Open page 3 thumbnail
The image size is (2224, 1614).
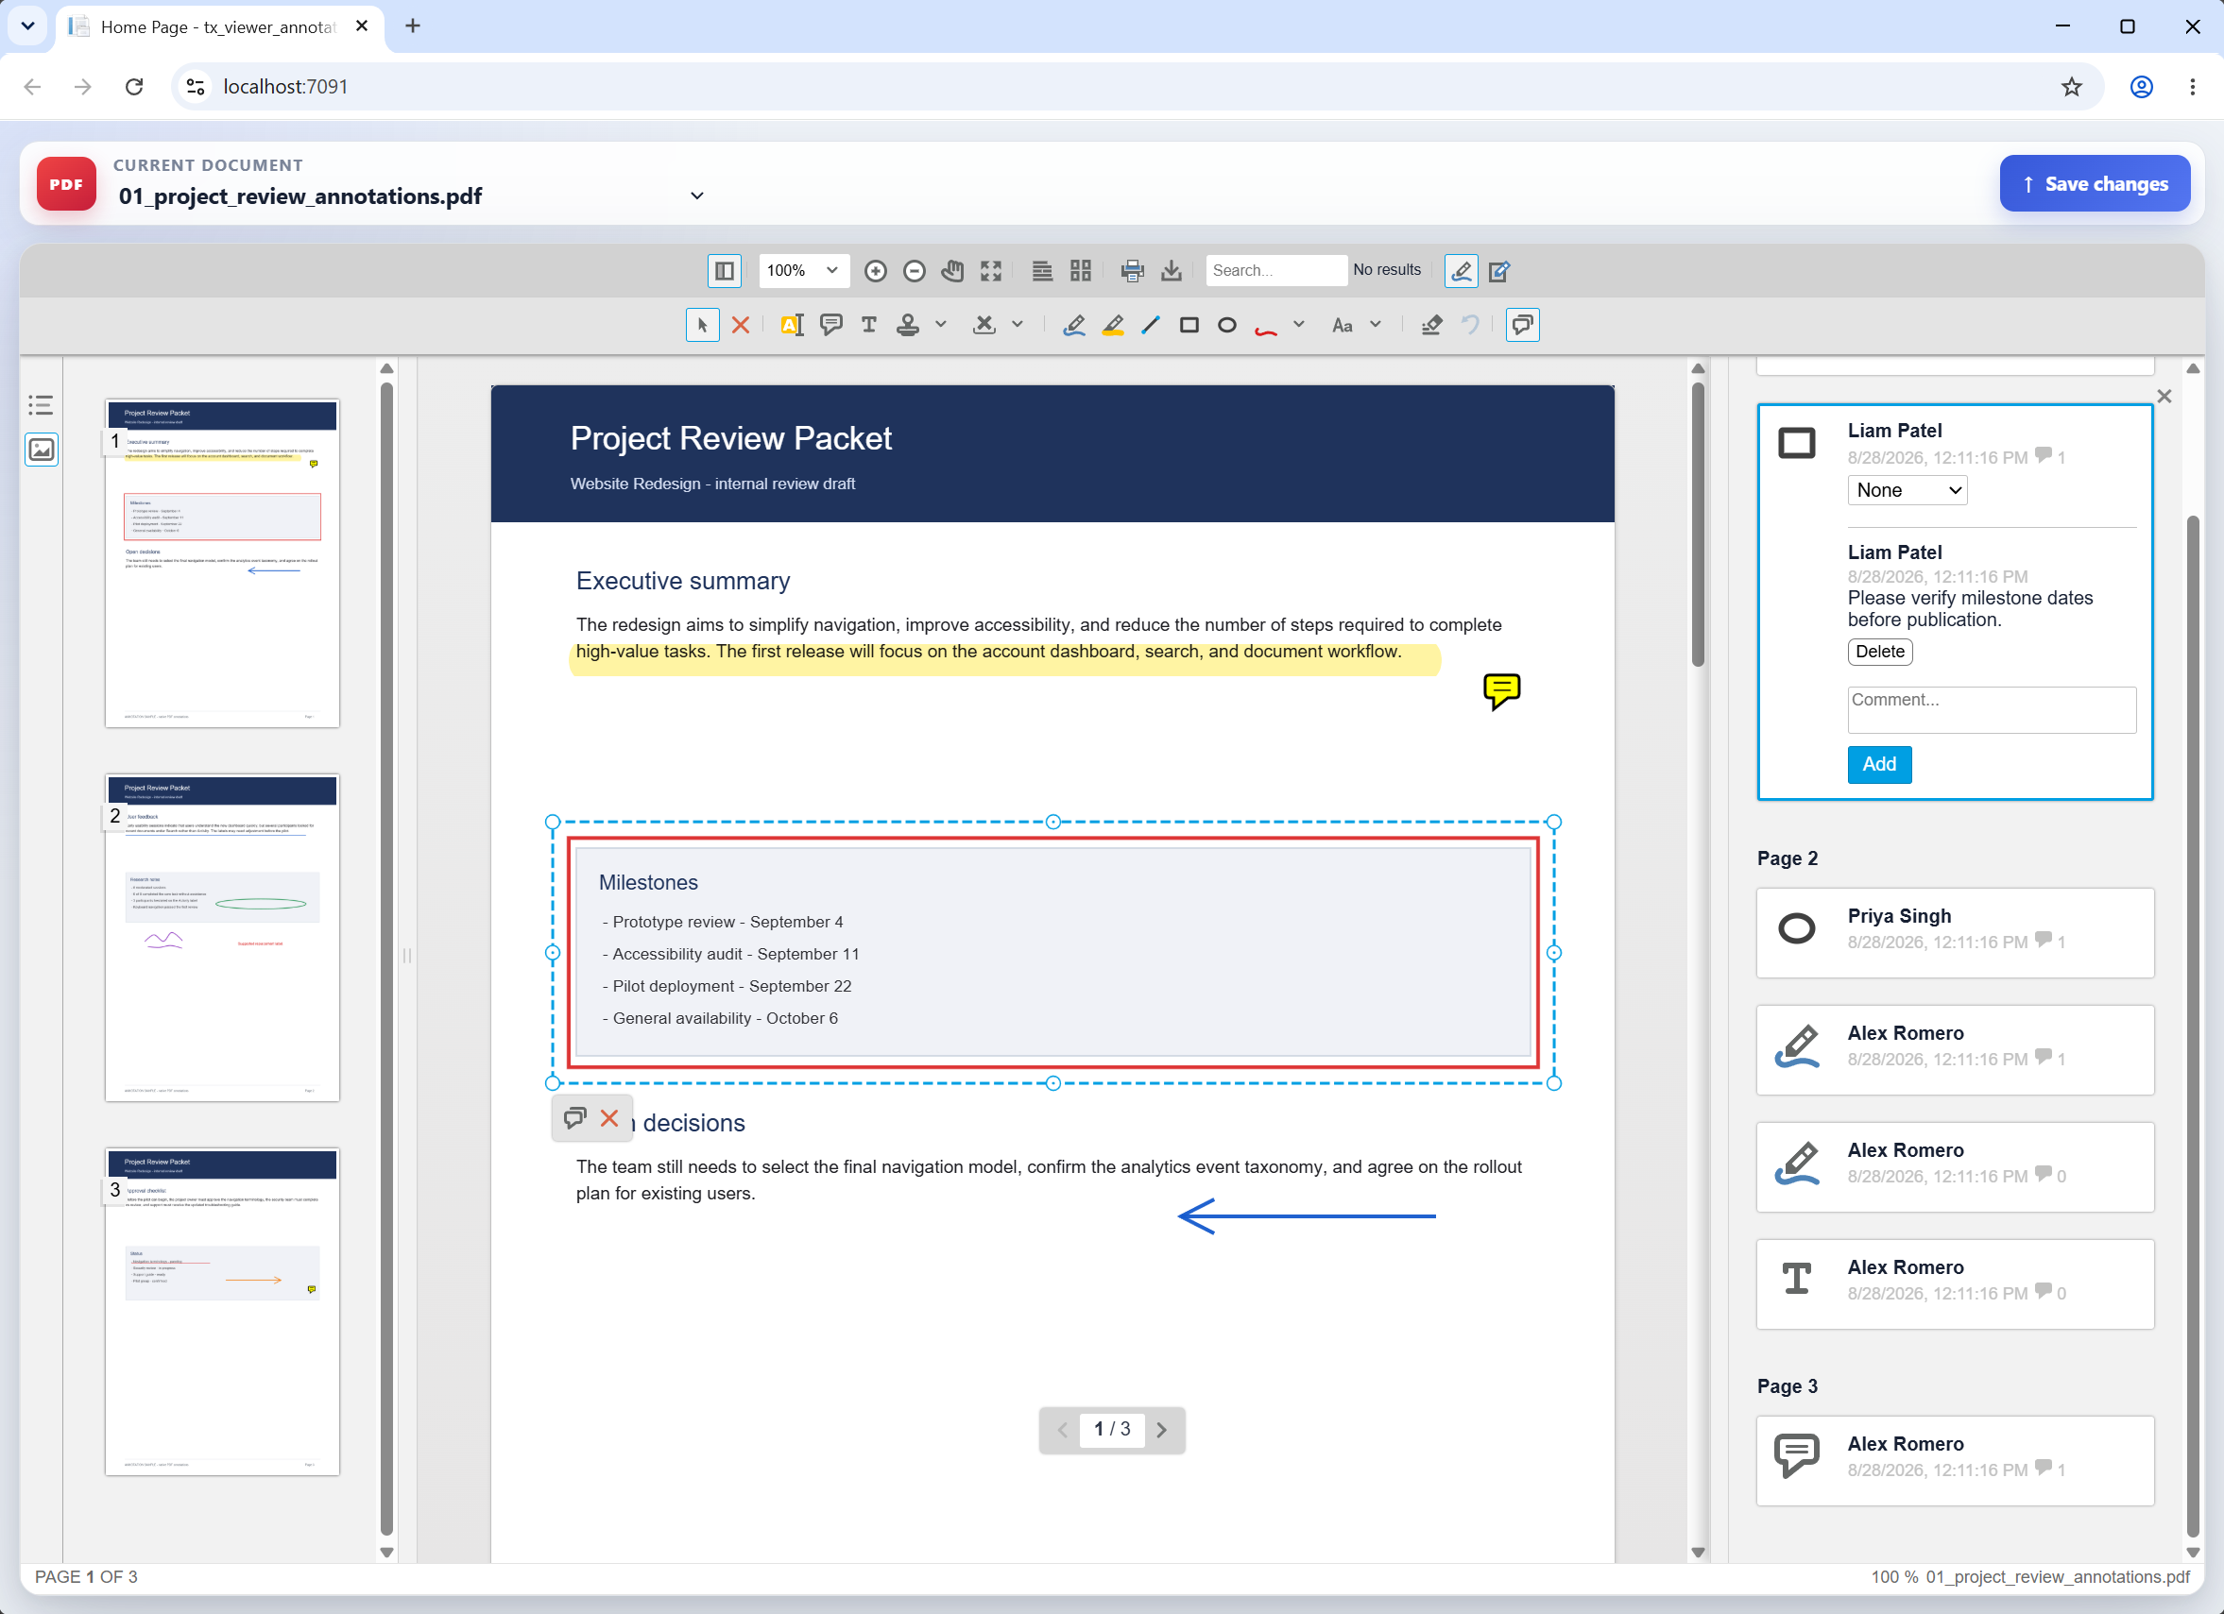click(x=222, y=1312)
